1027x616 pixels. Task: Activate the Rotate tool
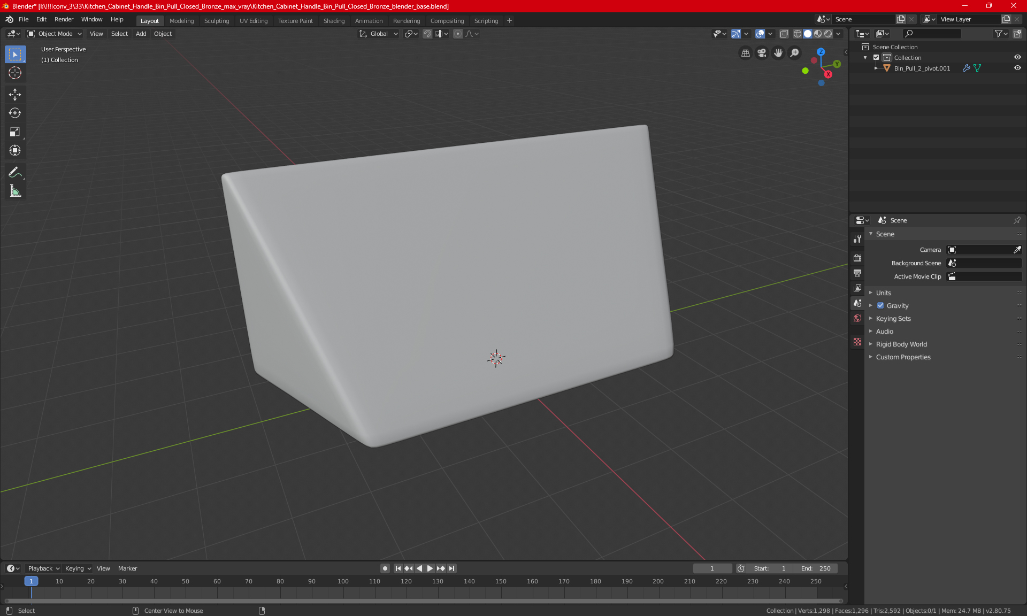click(15, 113)
